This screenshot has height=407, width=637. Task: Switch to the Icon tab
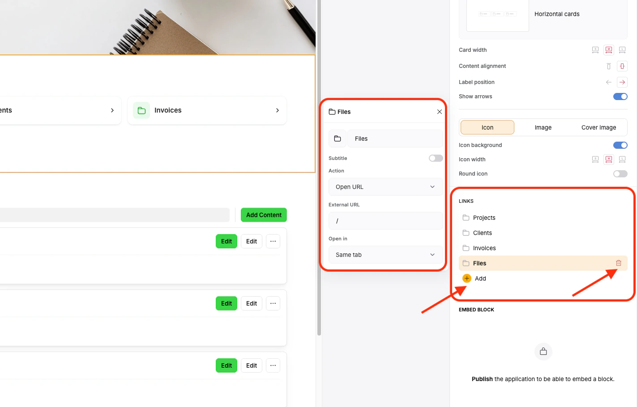tap(487, 127)
